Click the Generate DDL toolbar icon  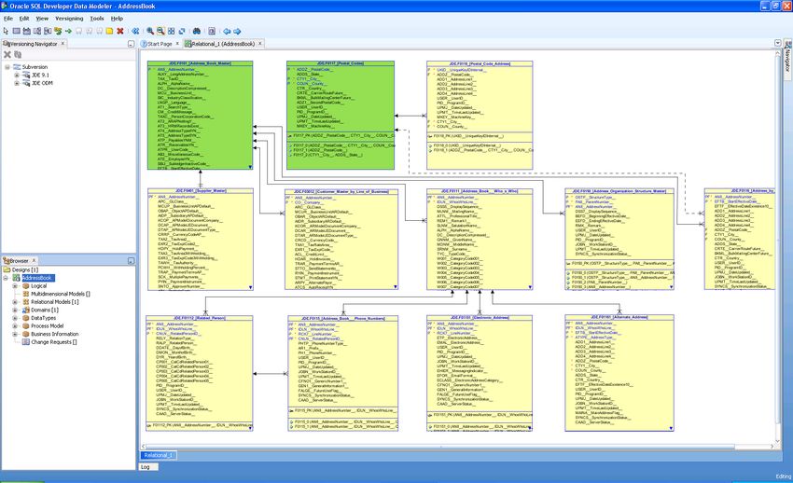coord(212,32)
